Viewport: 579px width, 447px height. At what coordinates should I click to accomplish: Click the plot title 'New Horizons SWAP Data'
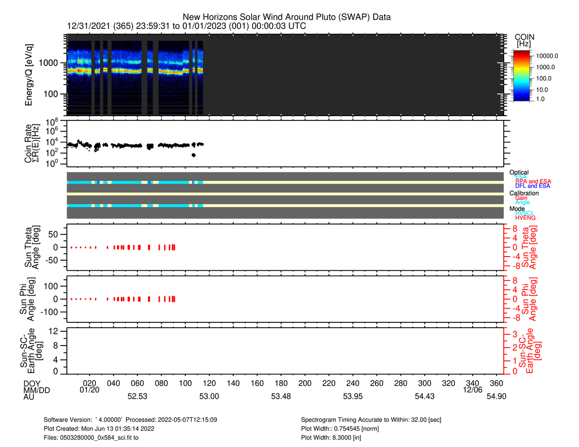pos(286,17)
